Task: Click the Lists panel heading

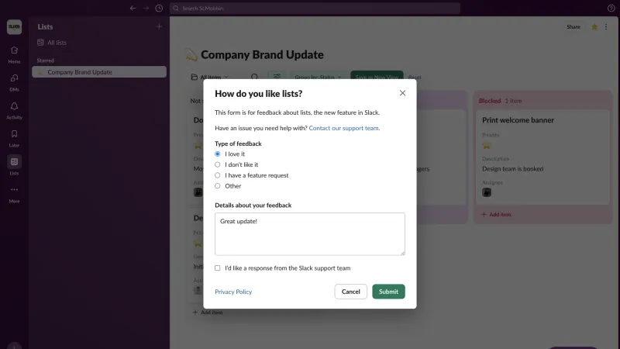Action: pyautogui.click(x=45, y=27)
